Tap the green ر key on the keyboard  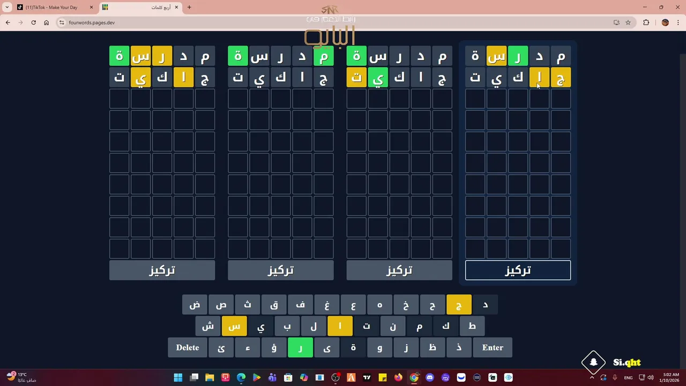[300, 347]
